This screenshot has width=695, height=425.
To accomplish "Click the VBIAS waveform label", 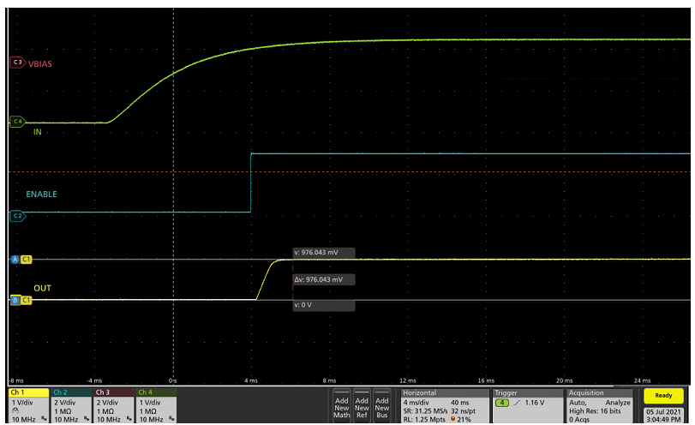I will click(40, 63).
